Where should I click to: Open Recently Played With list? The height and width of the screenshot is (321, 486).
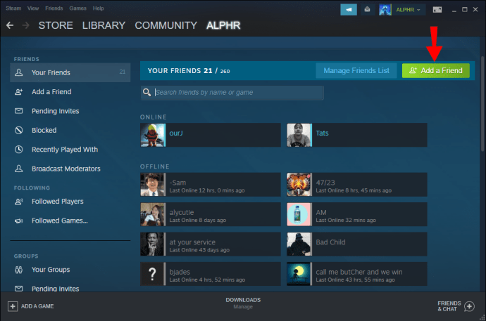click(65, 150)
